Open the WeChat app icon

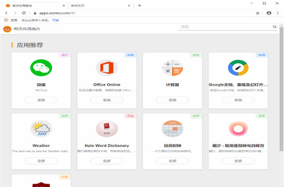point(41,68)
